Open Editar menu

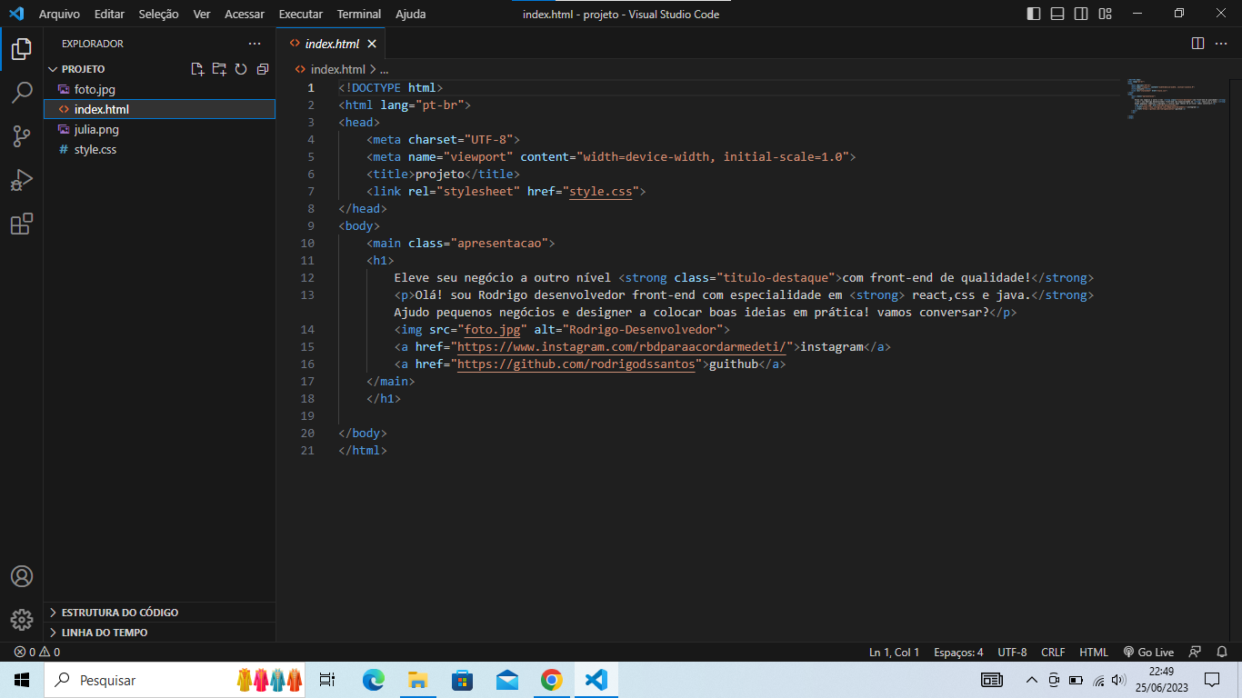pos(109,14)
